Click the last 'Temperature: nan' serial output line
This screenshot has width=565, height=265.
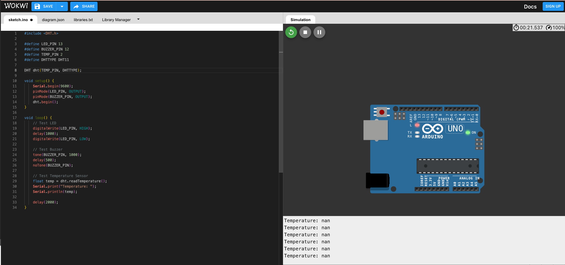pyautogui.click(x=307, y=256)
